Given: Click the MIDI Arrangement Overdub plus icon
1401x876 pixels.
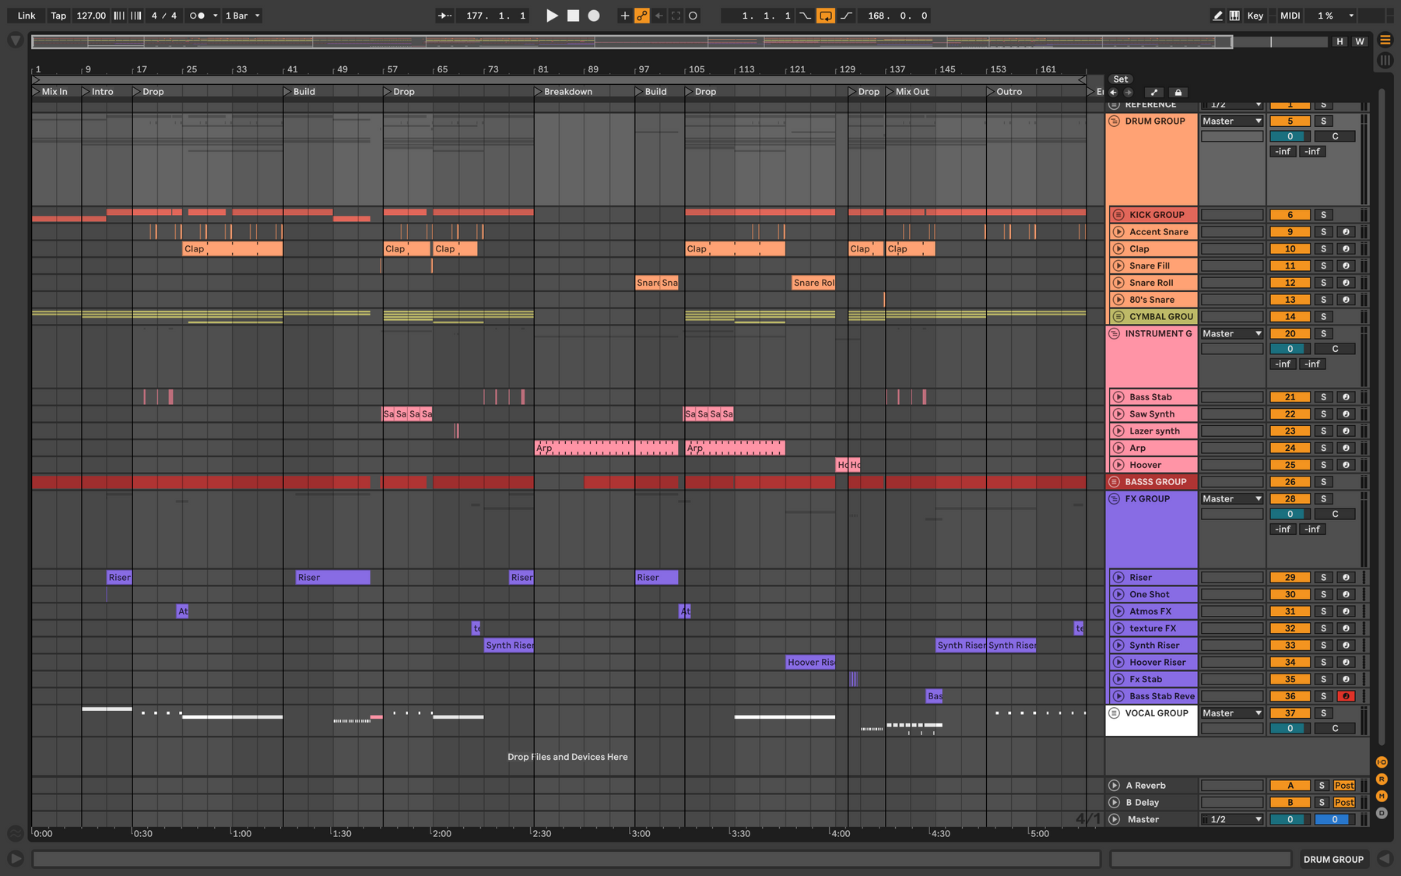Looking at the screenshot, I should [624, 16].
